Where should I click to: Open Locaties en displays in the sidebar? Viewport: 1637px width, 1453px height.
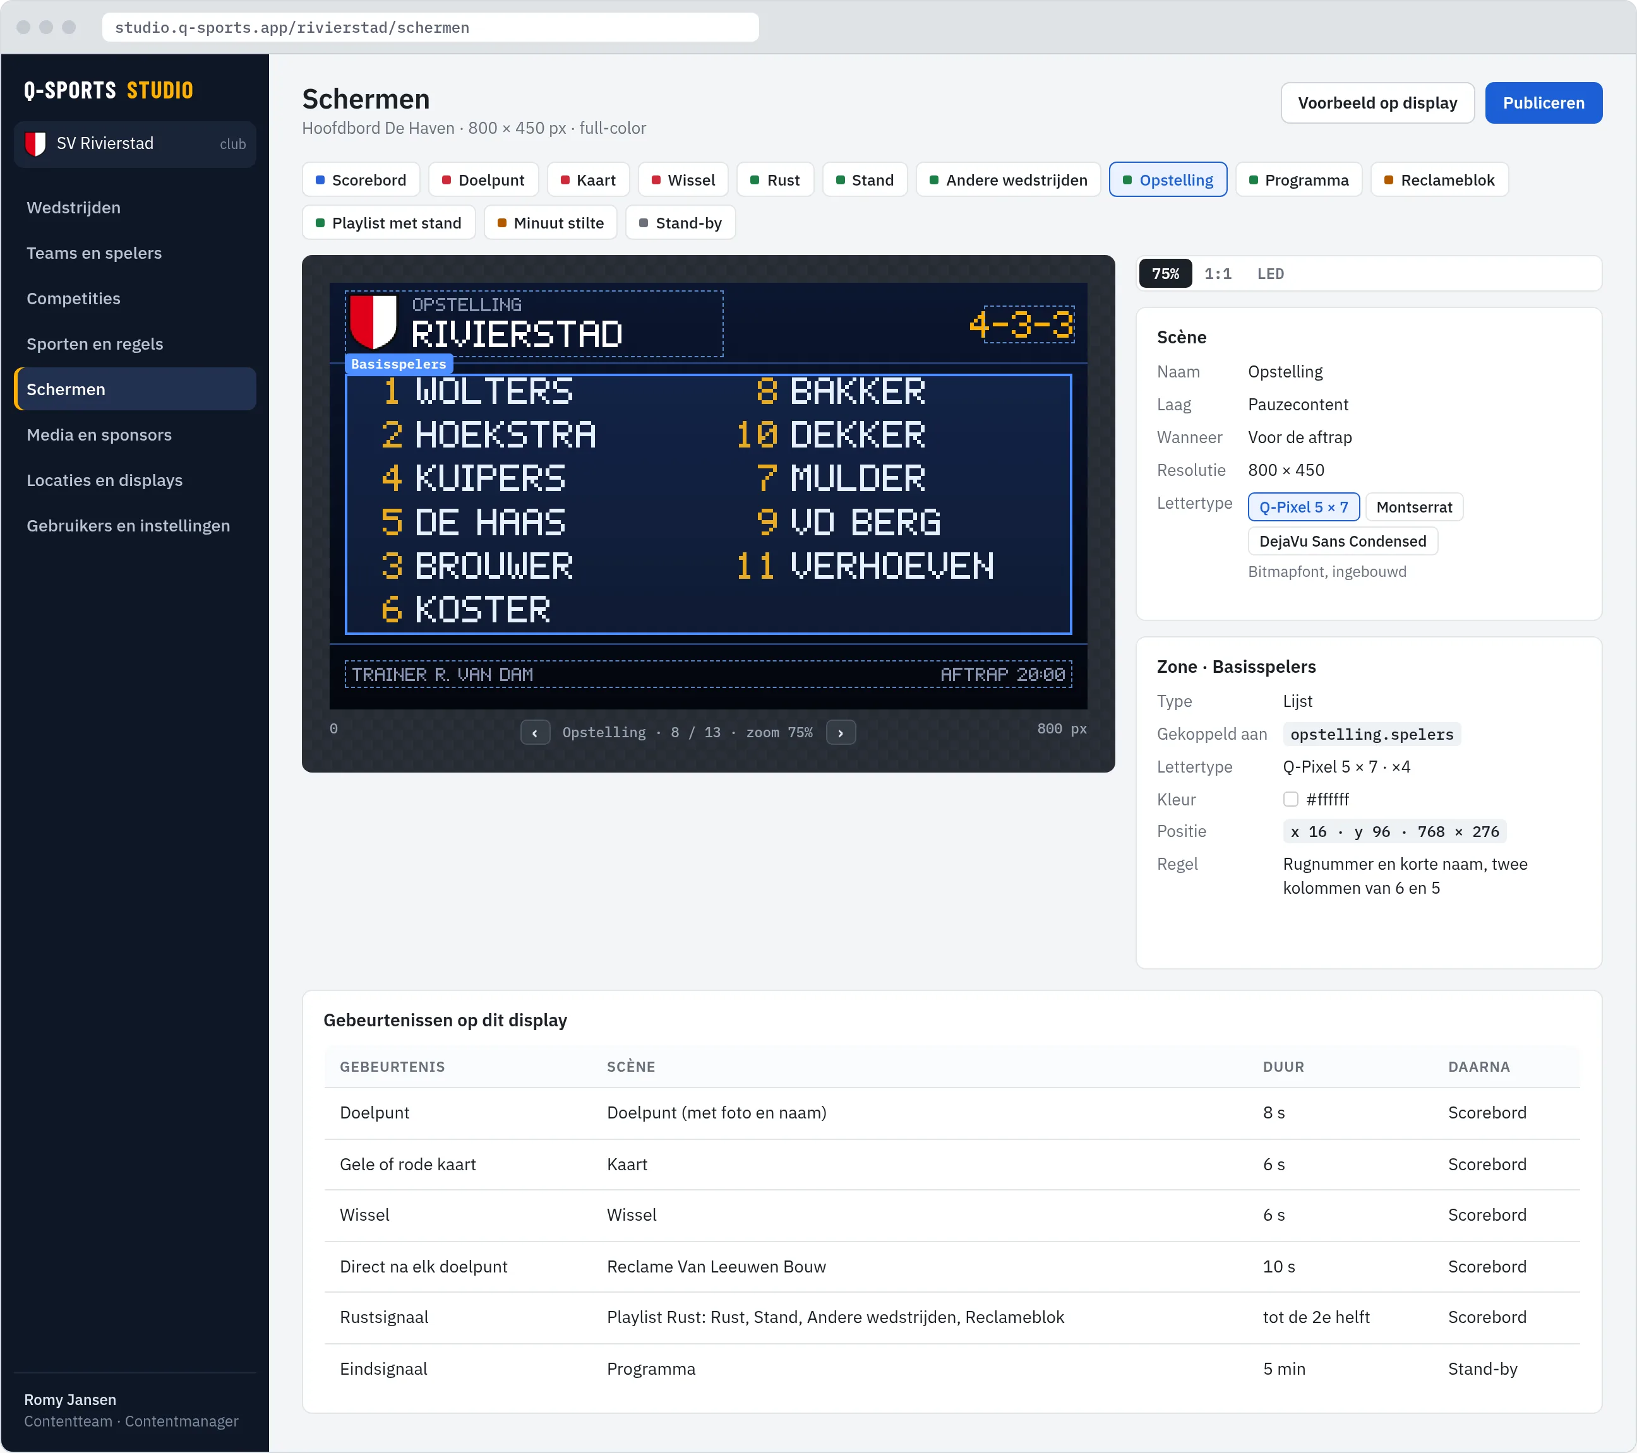tap(135, 480)
